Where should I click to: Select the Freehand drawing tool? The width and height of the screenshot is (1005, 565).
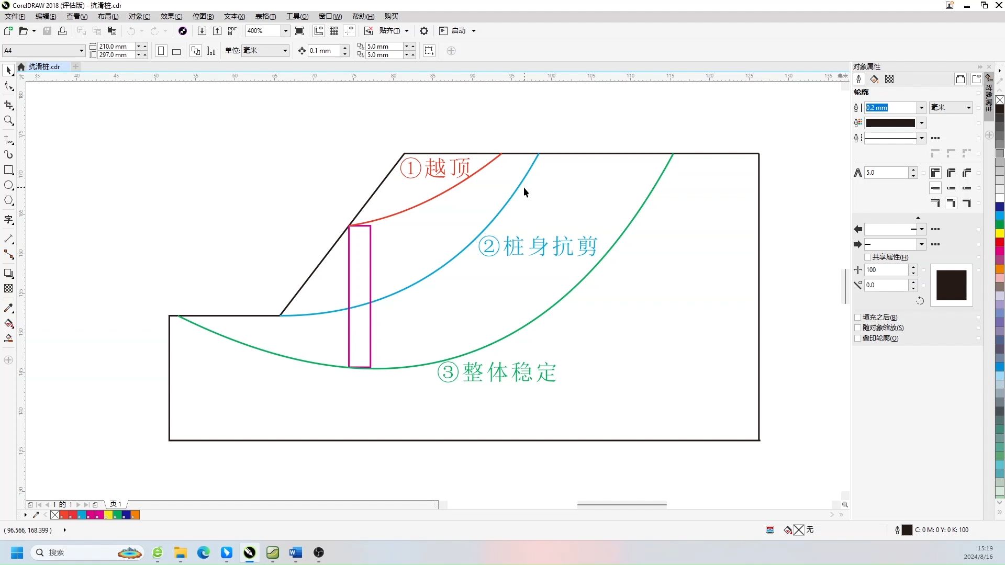coord(8,139)
